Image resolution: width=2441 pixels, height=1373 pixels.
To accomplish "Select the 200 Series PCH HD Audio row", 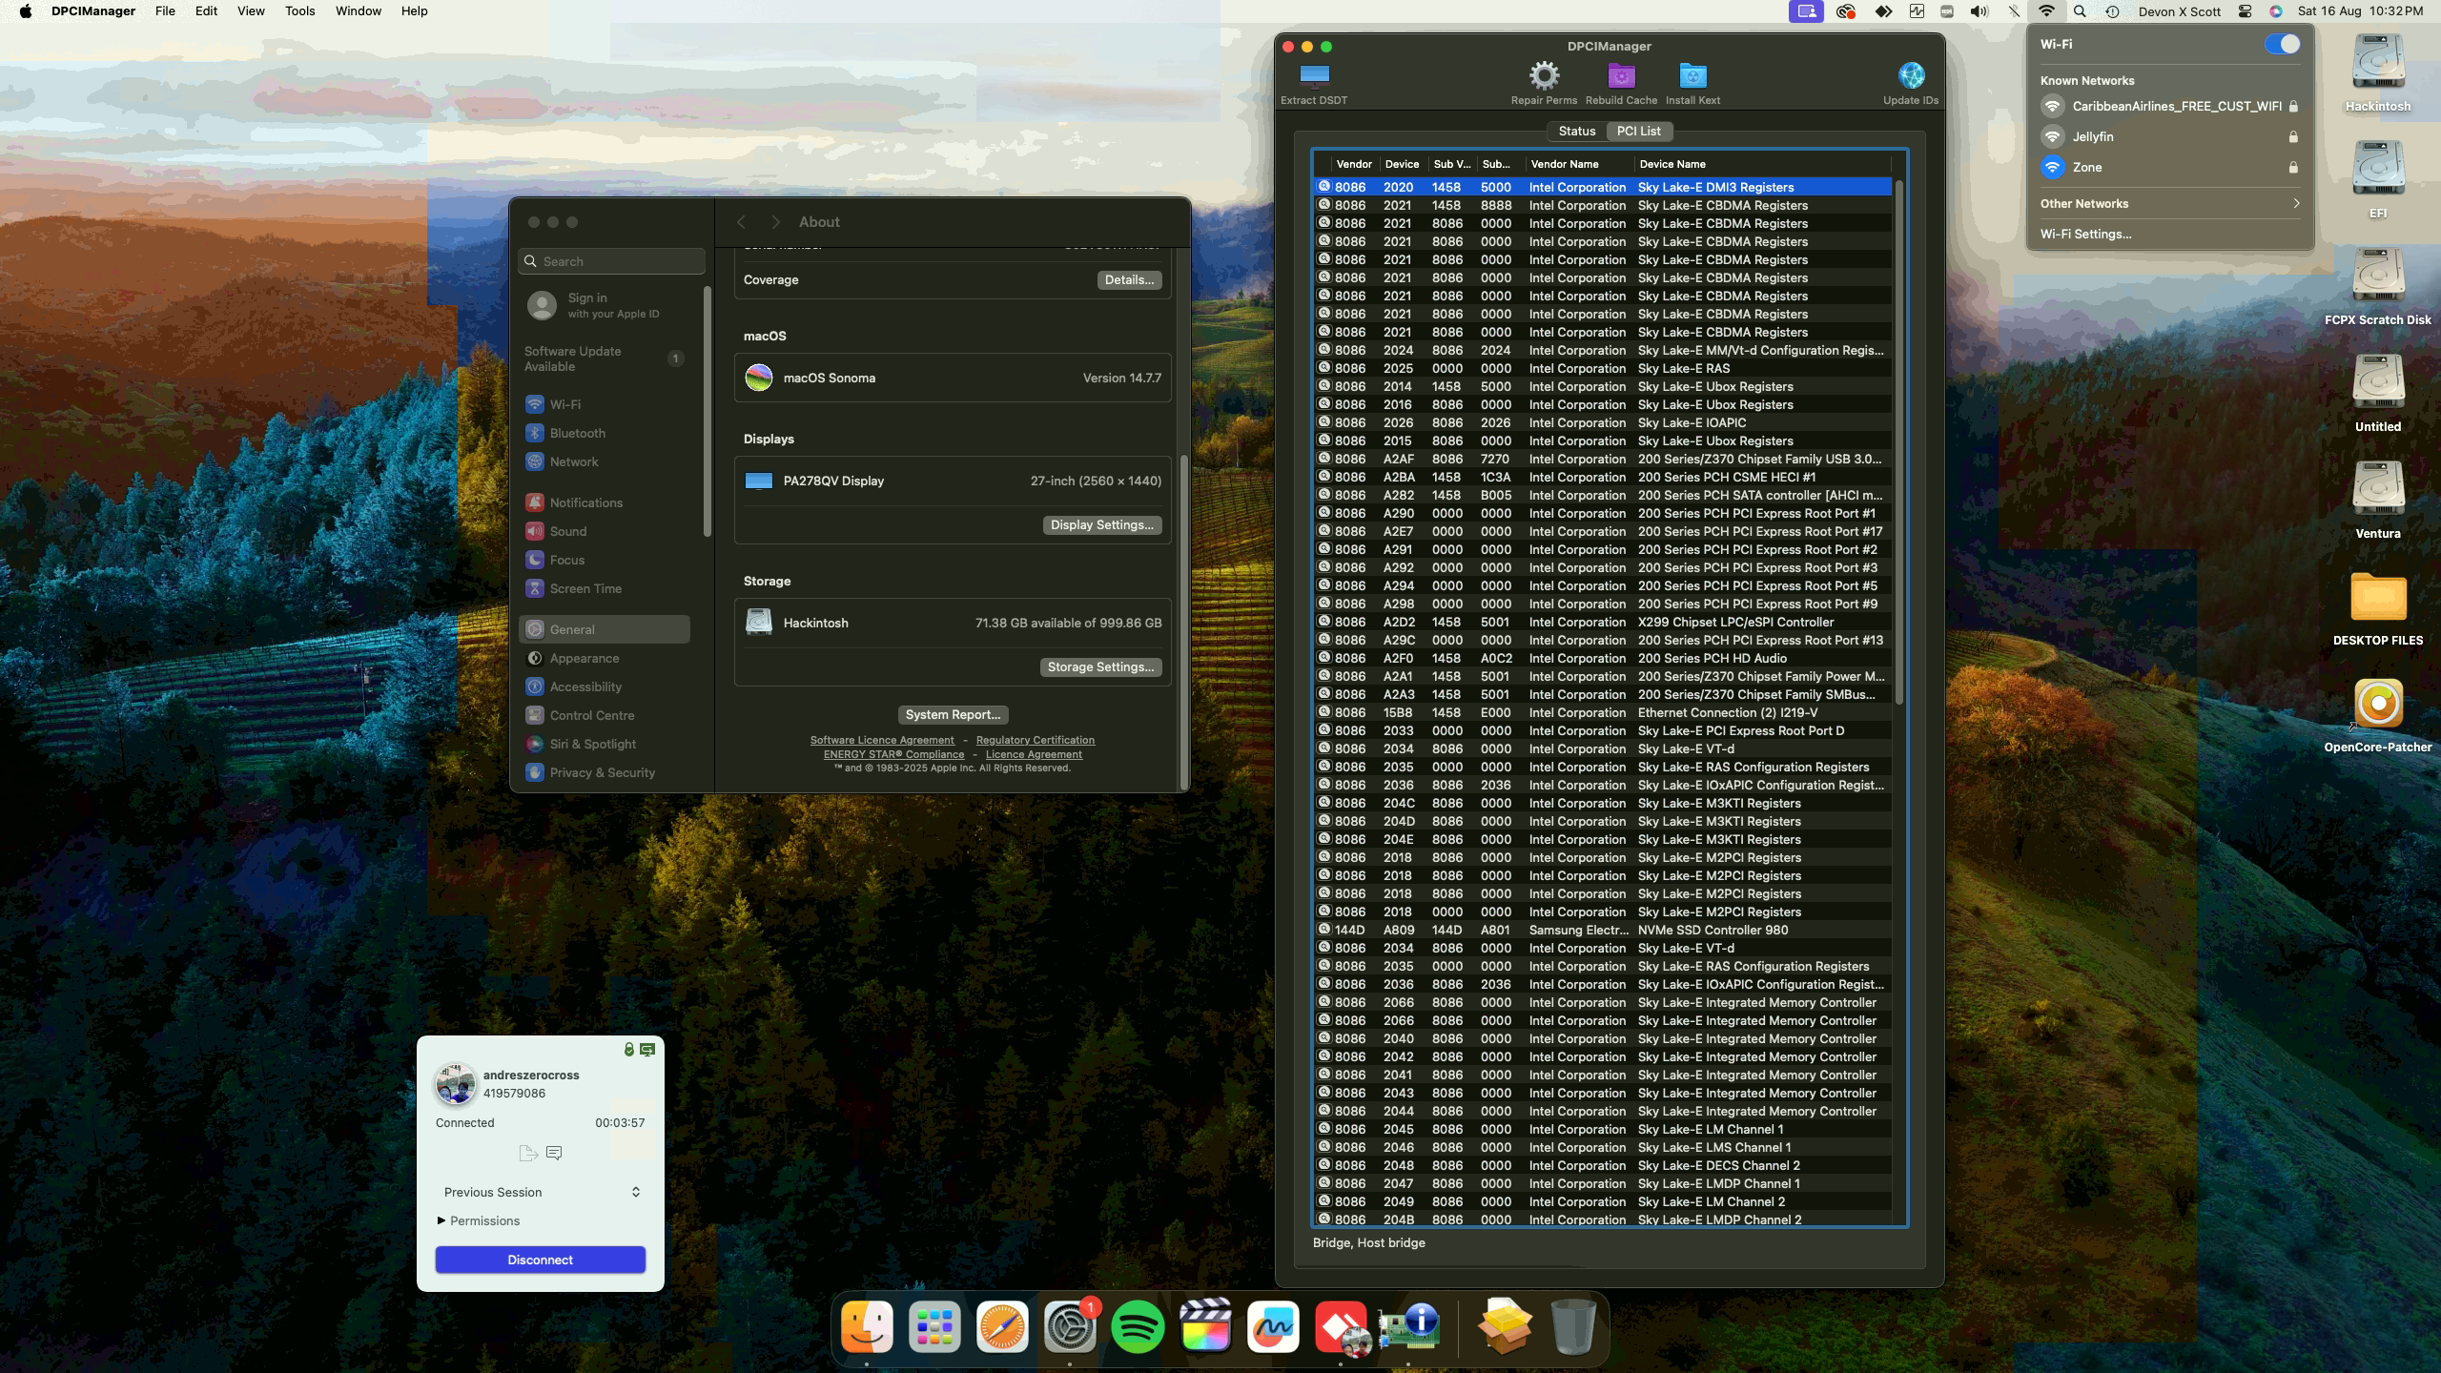I will [1602, 658].
